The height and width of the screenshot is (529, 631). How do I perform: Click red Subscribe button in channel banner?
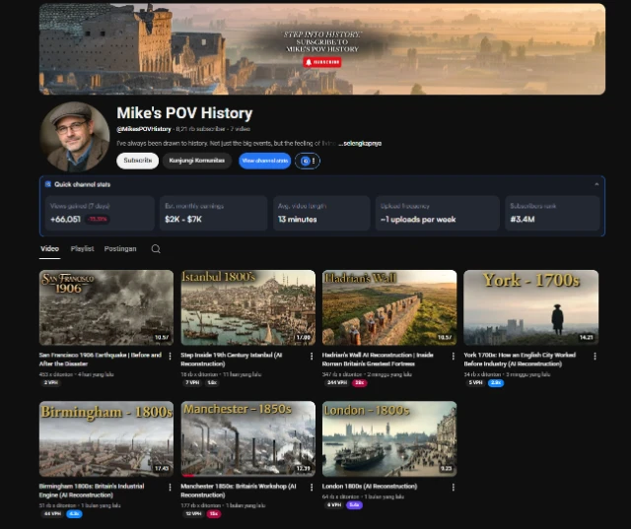[322, 62]
